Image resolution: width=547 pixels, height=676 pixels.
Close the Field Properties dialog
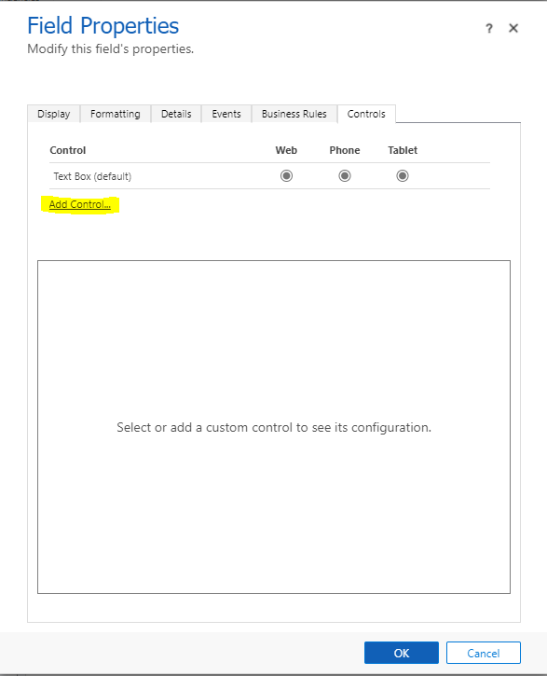tap(513, 28)
